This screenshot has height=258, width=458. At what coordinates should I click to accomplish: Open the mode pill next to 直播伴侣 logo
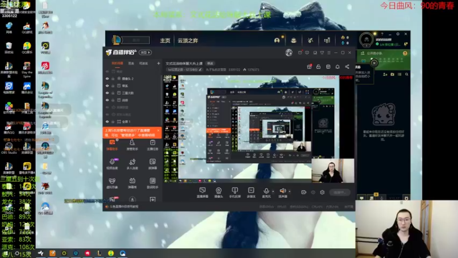tap(145, 52)
